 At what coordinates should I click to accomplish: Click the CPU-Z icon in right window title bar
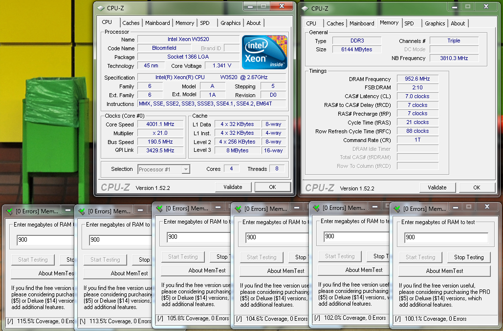pos(305,9)
